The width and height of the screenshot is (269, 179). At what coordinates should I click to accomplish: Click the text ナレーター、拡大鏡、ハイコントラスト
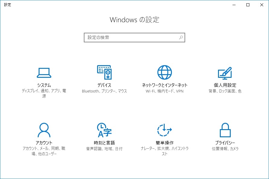(165, 151)
